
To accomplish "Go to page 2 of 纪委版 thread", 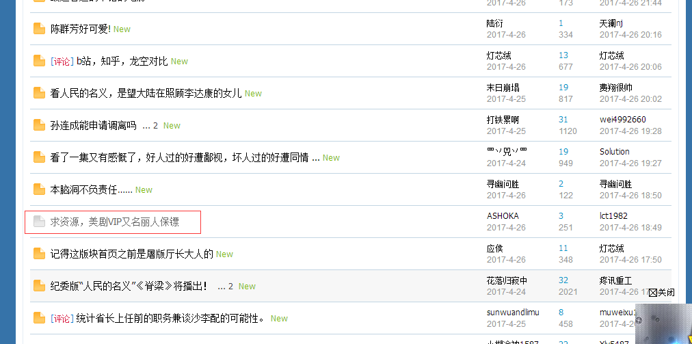I will (231, 287).
